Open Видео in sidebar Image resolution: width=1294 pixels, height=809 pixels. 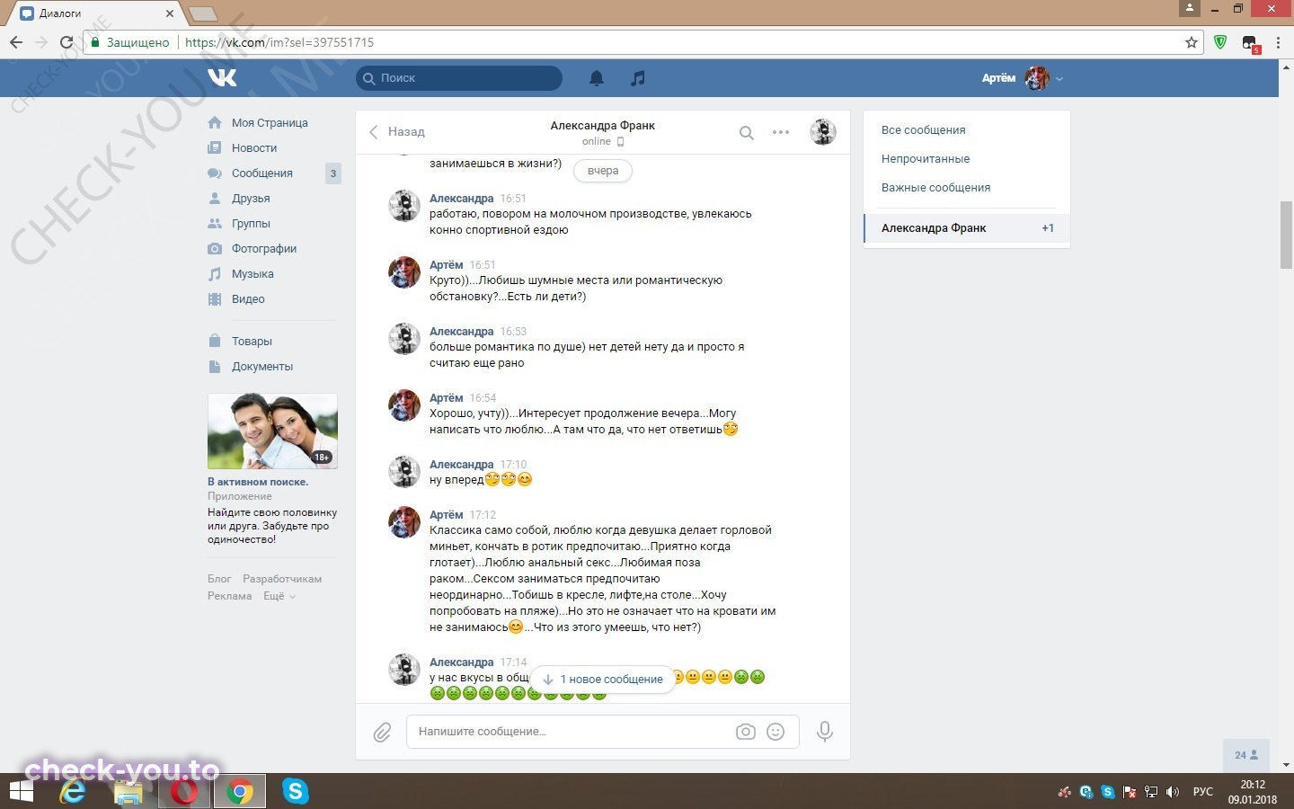coord(248,299)
